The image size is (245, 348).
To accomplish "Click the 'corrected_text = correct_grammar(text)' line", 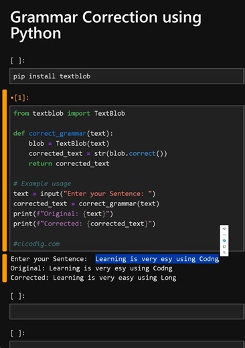I will point(86,203).
